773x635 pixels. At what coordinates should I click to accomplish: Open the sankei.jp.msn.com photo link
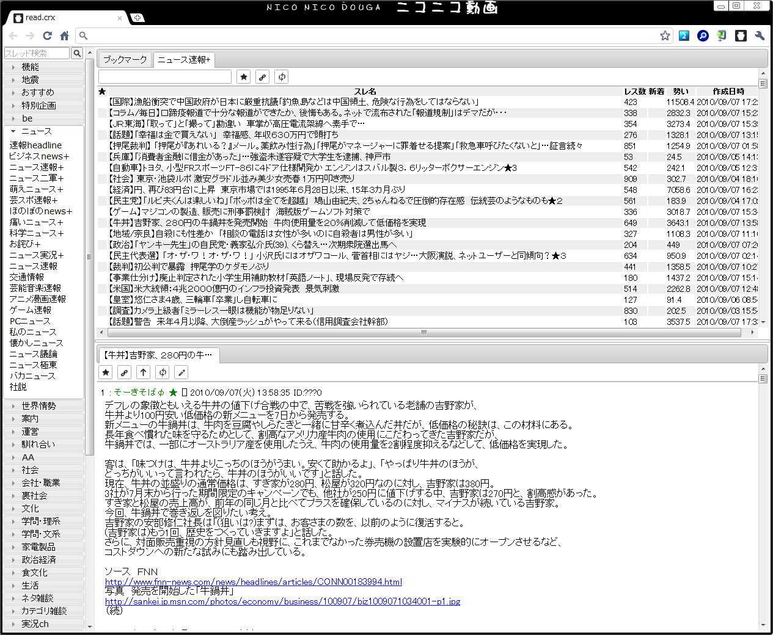[282, 601]
